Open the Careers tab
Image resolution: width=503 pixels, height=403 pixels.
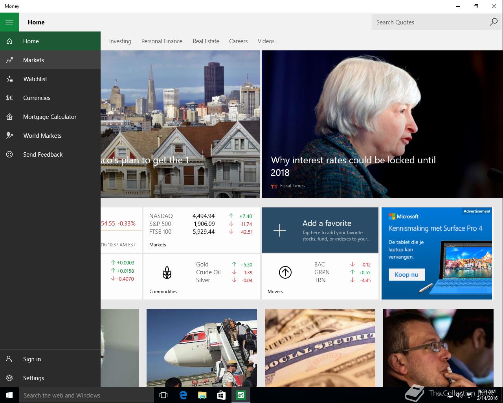238,41
